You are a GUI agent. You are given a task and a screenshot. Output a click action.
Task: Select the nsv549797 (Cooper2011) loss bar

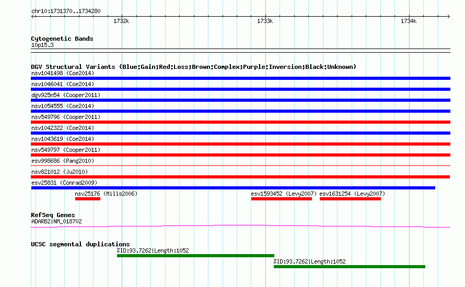tap(240, 155)
